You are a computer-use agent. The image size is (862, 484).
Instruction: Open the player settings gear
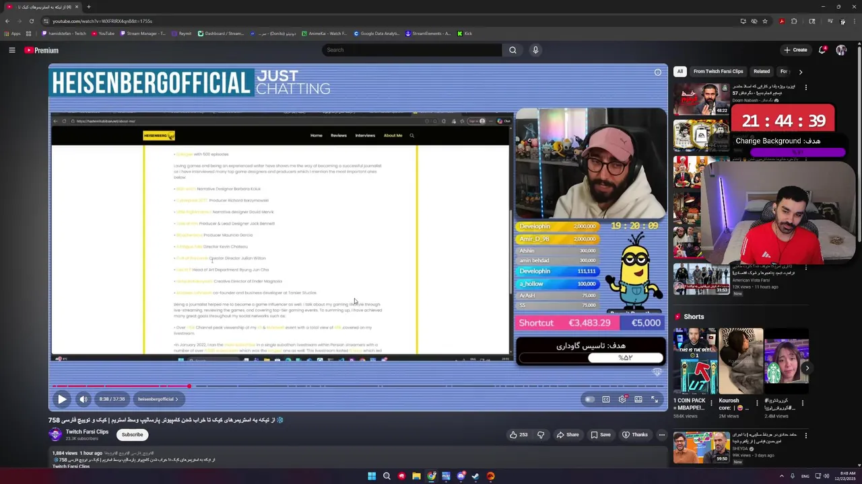click(x=623, y=399)
